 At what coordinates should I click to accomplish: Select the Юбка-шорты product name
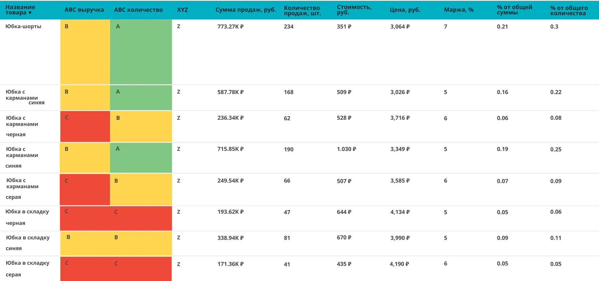tap(23, 26)
